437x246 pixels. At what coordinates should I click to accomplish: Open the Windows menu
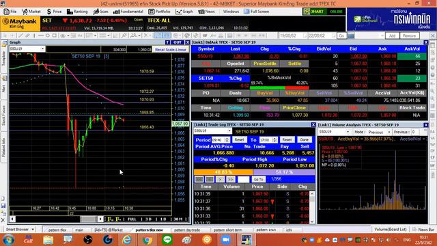point(231,12)
